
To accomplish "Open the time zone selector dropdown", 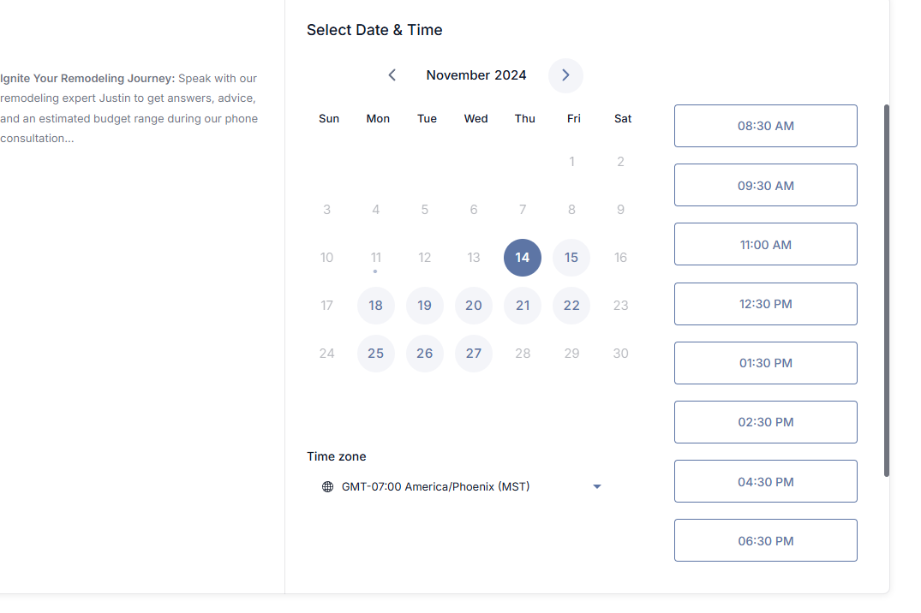I will click(463, 486).
